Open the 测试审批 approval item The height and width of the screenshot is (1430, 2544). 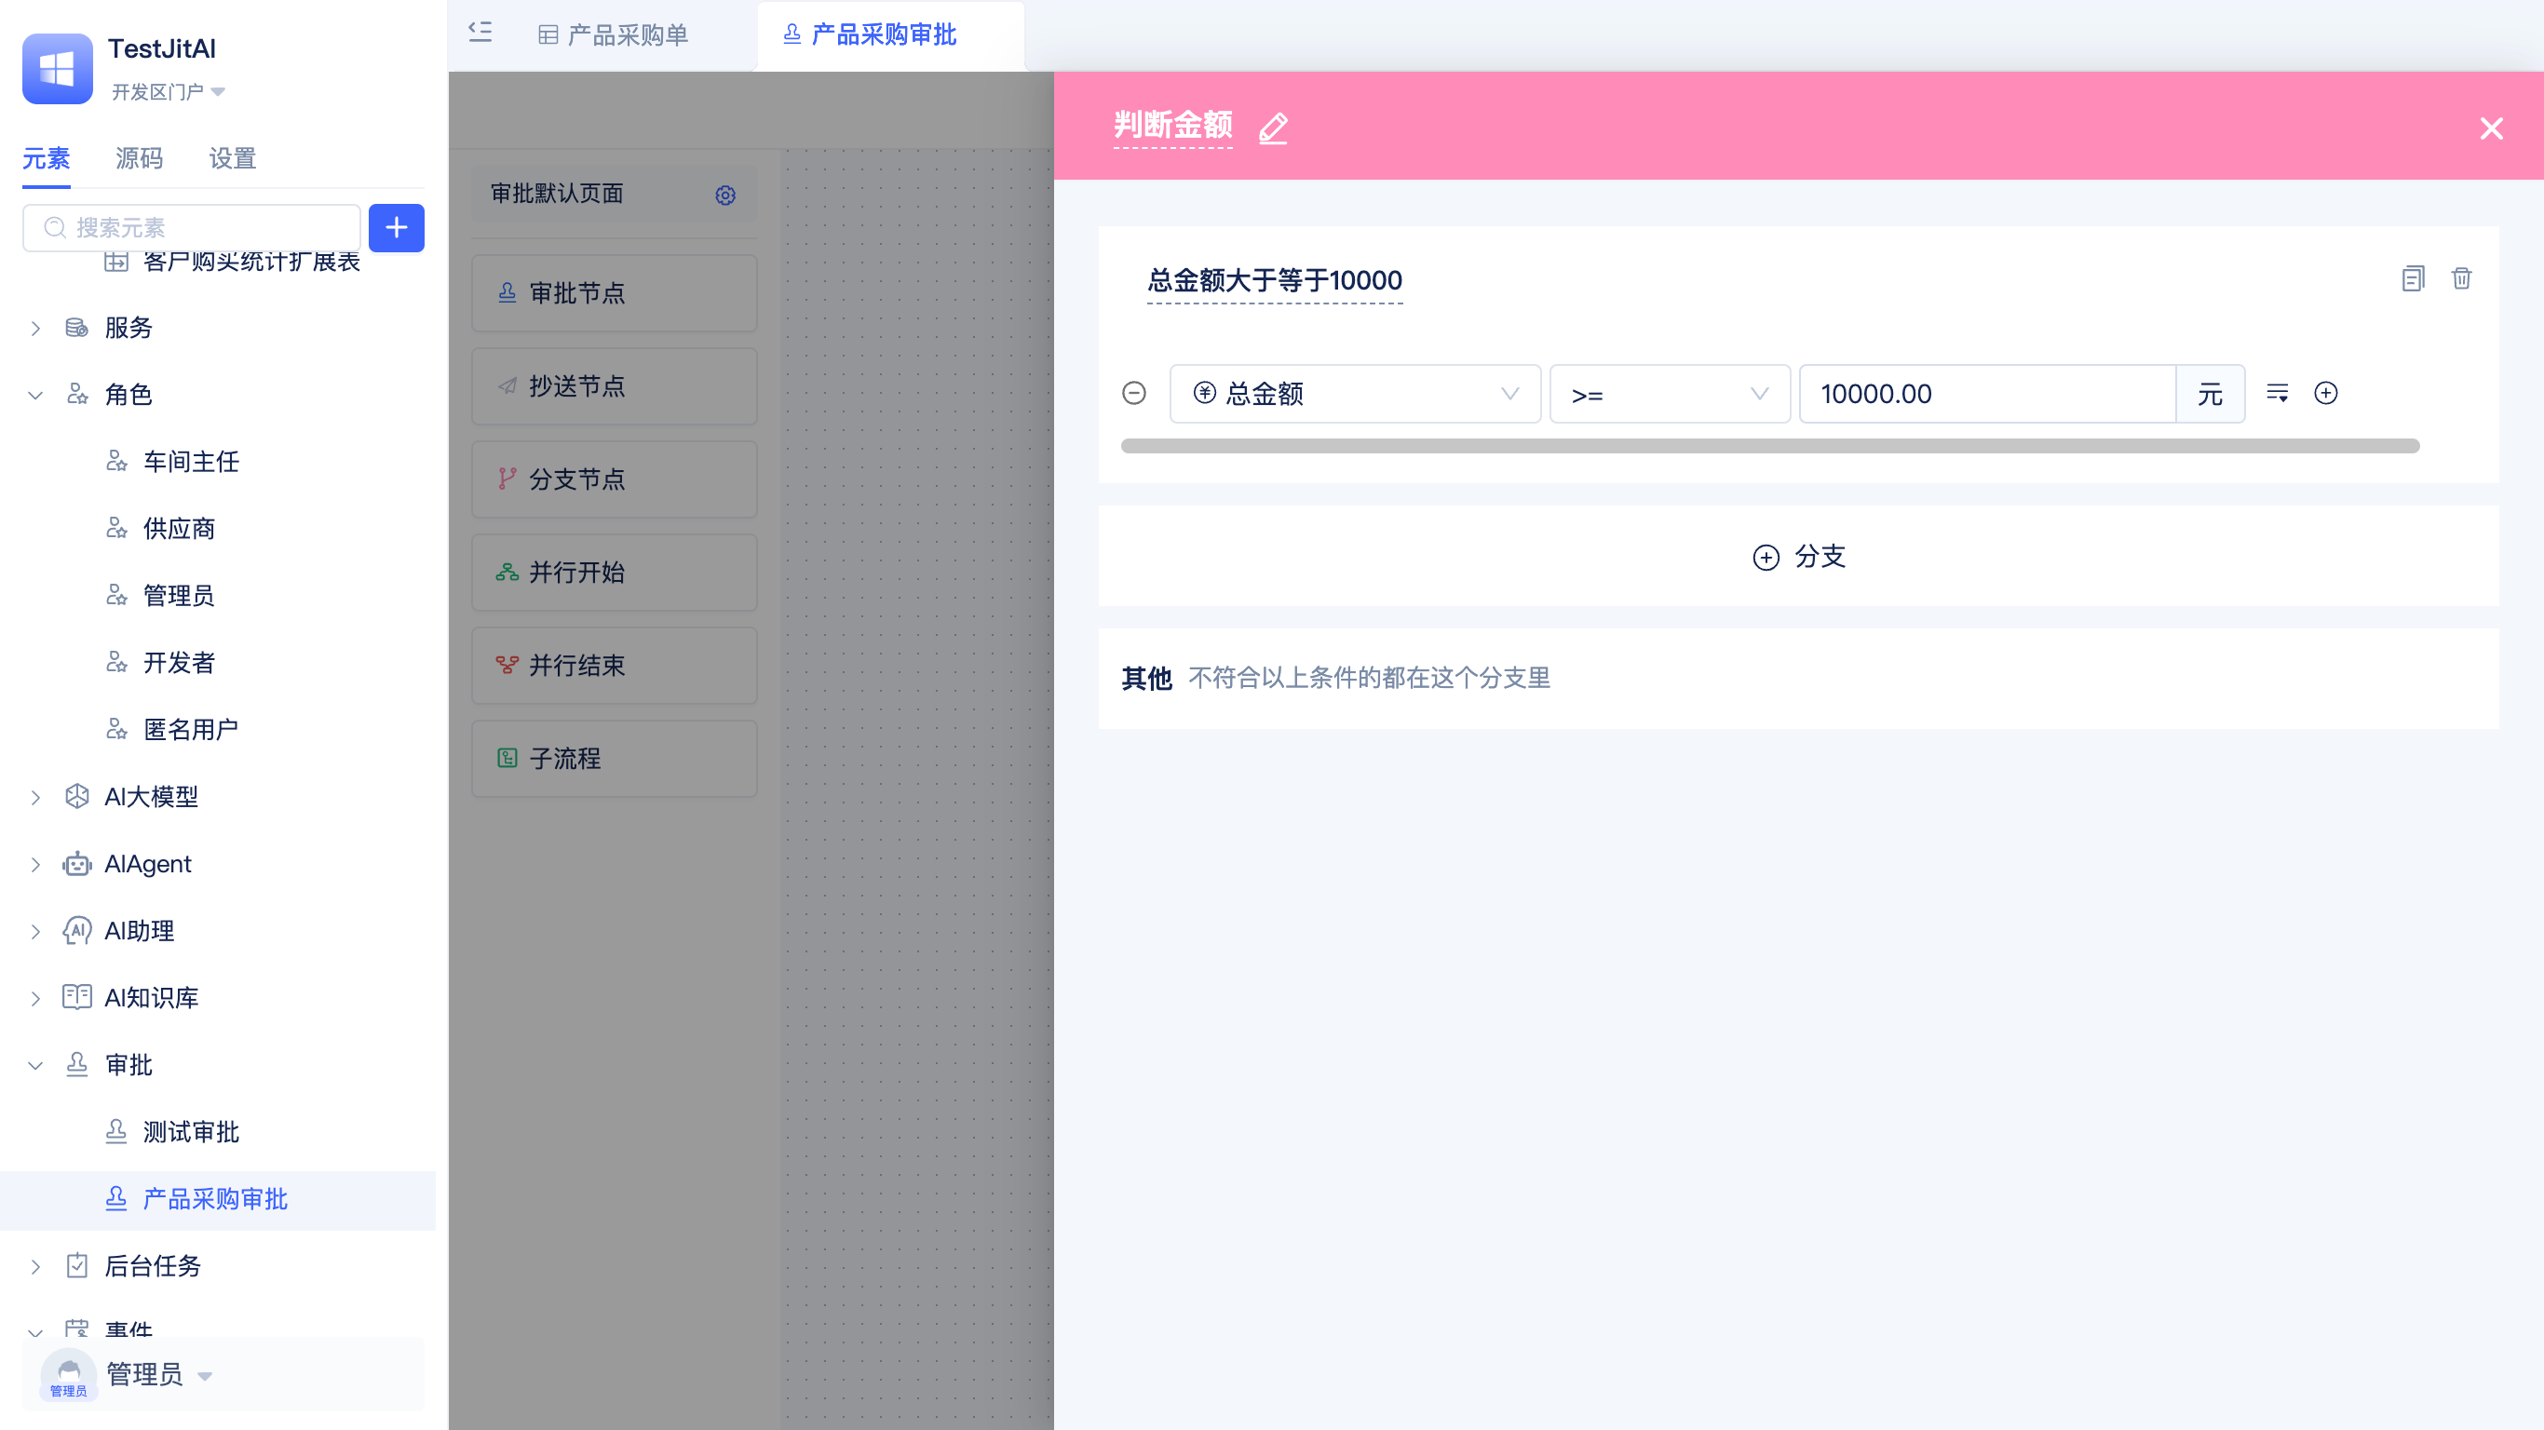tap(192, 1133)
